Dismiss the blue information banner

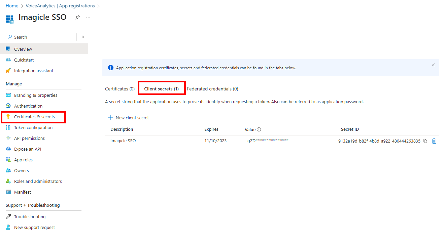pyautogui.click(x=433, y=65)
